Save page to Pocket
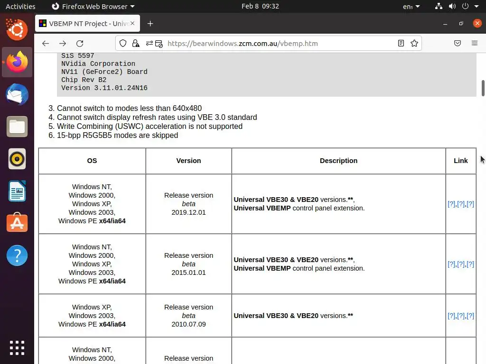Screen dimensions: 486x364 457,43
